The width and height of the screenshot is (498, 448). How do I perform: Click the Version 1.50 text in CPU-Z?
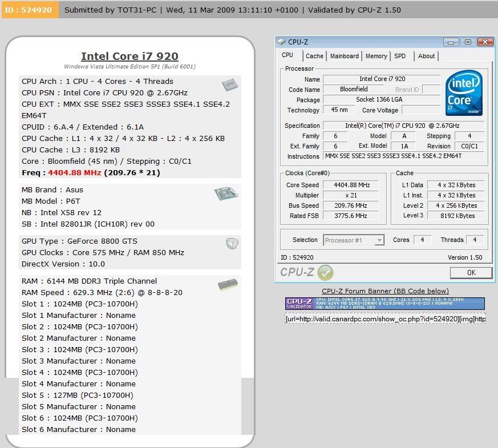pyautogui.click(x=465, y=257)
